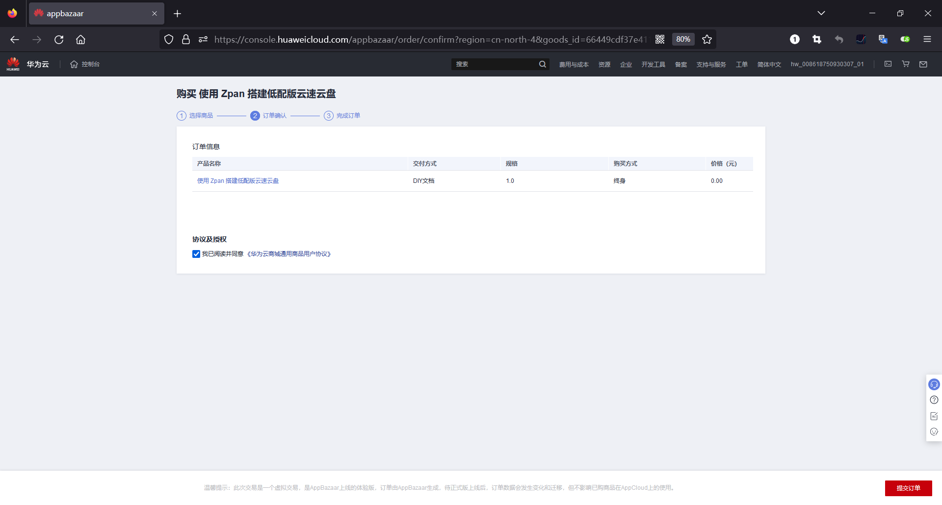Image resolution: width=942 pixels, height=505 pixels.
Task: Open the 企业 menu
Action: [x=626, y=65]
